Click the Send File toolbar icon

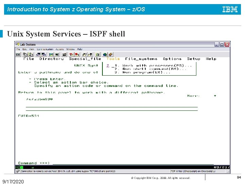click(38, 55)
